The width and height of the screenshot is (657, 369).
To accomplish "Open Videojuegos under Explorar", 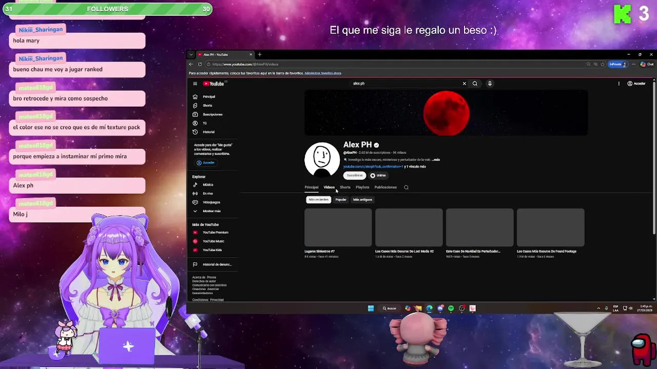I will click(x=211, y=202).
